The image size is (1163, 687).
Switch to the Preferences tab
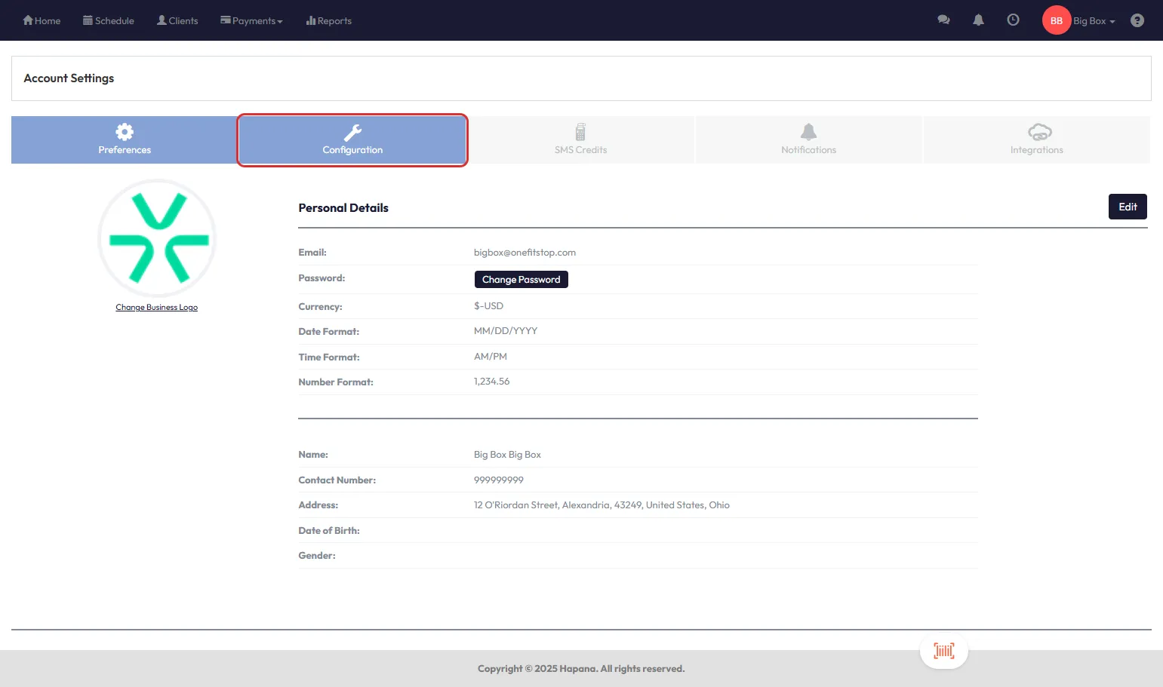pyautogui.click(x=125, y=140)
